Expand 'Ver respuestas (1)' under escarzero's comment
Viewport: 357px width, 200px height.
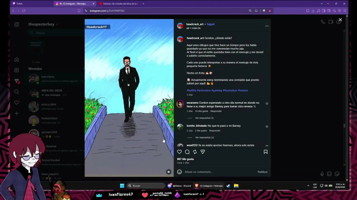pyautogui.click(x=204, y=118)
